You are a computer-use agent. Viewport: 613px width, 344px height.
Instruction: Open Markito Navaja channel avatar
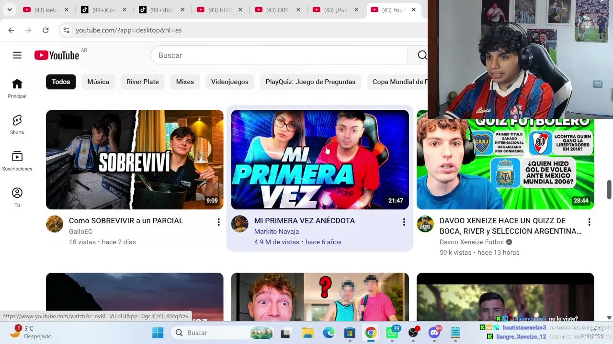click(240, 224)
